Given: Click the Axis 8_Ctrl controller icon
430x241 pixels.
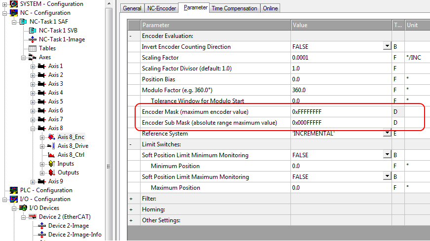Looking at the screenshot, I should [51, 155].
